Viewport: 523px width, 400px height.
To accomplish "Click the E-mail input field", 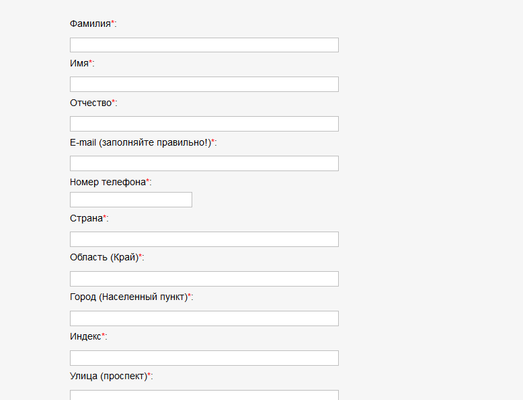I will pos(204,164).
